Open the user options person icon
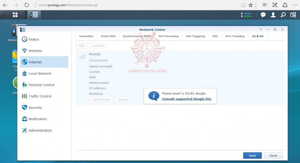This screenshot has height=163, width=300. click(273, 15)
